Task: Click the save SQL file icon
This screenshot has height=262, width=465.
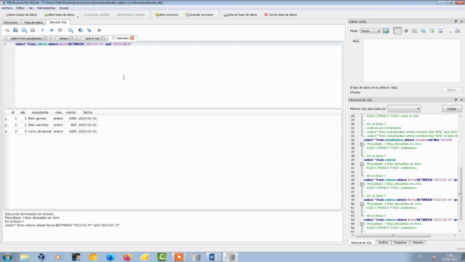Action: [24, 30]
